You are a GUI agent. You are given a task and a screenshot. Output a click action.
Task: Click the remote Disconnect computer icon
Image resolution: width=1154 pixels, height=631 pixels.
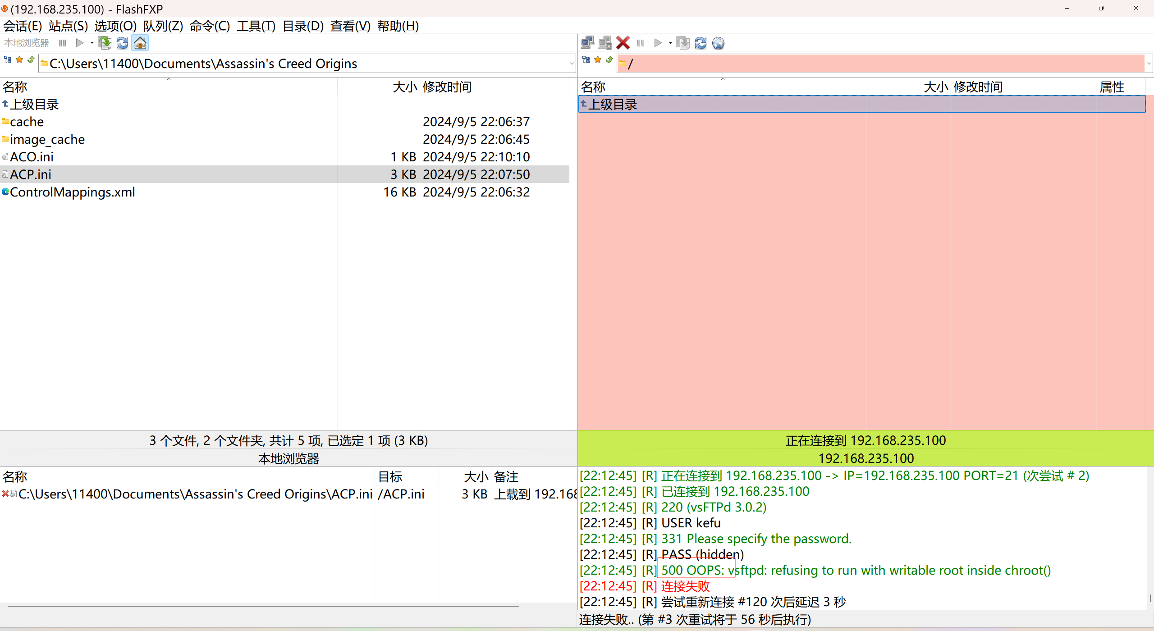pos(605,43)
